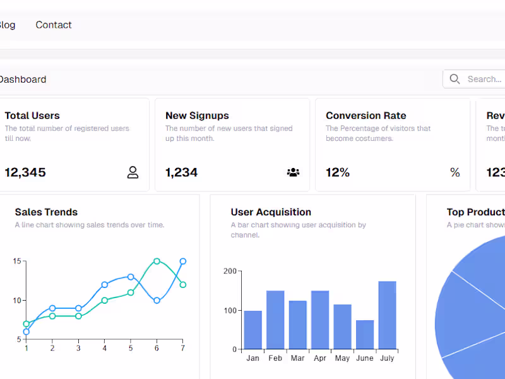
Task: Click the blue line point at x=2
Action: coord(52,308)
